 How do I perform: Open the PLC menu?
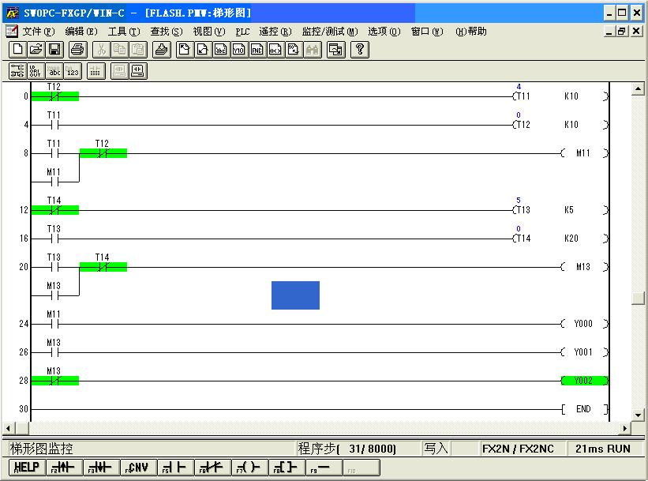coord(242,32)
